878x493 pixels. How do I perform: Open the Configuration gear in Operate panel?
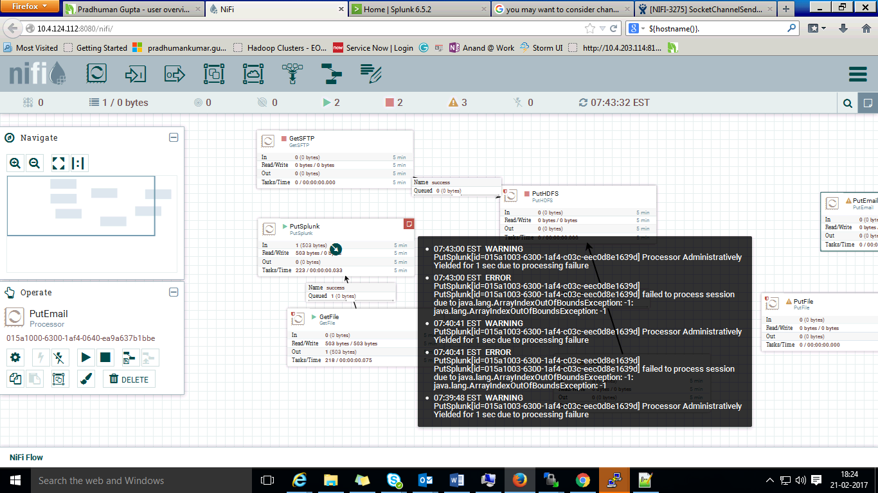pos(15,358)
